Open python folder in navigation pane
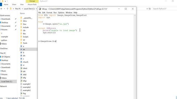 coord(4,40)
